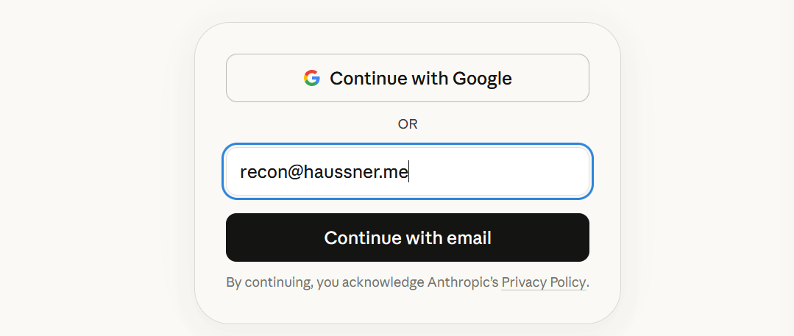Click the typed text recon@haussner.me
The height and width of the screenshot is (336, 794).
pos(324,172)
